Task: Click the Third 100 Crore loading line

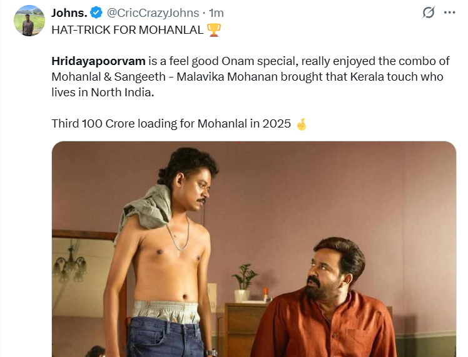Action: point(171,124)
